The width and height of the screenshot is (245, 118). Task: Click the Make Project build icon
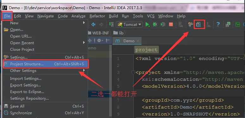111,24
